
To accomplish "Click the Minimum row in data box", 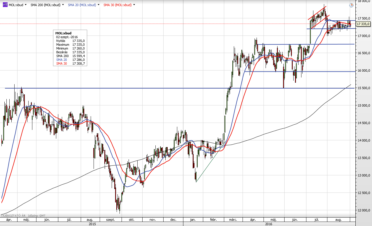I will tap(70, 48).
